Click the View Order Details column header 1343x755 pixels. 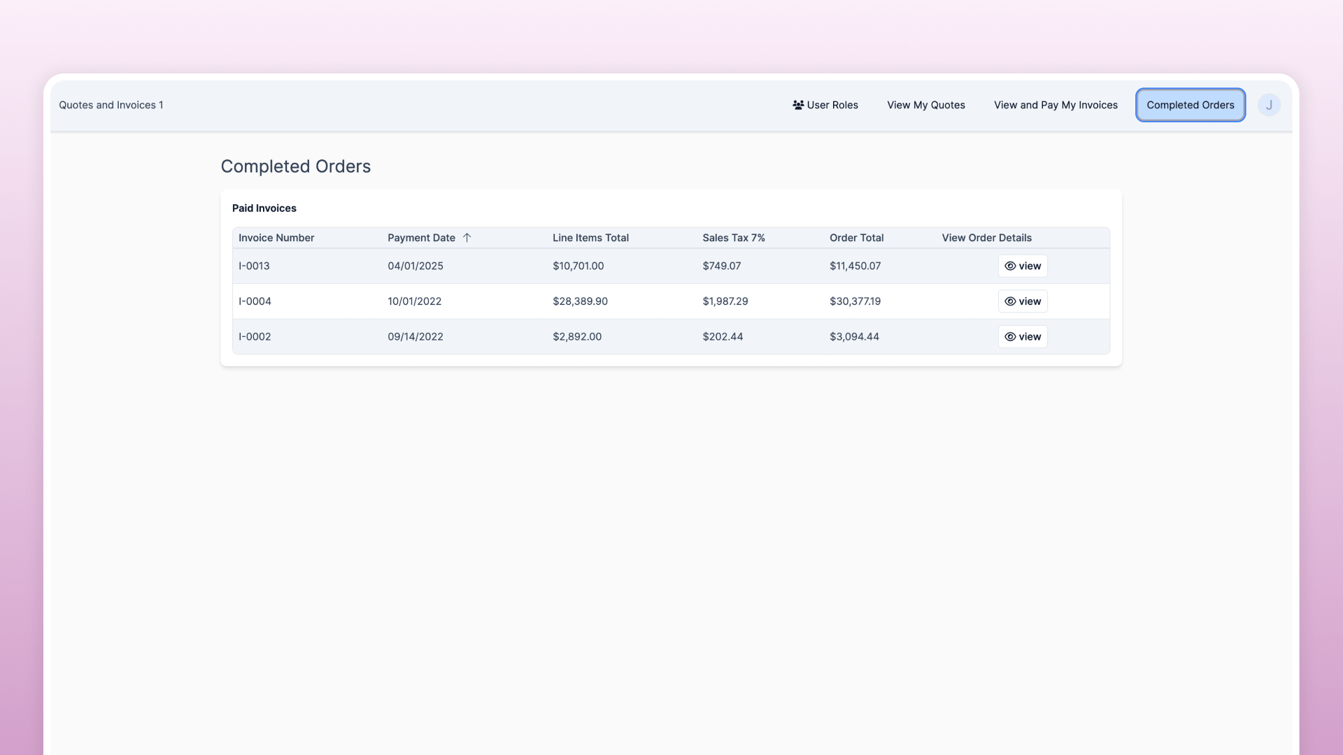(x=986, y=238)
